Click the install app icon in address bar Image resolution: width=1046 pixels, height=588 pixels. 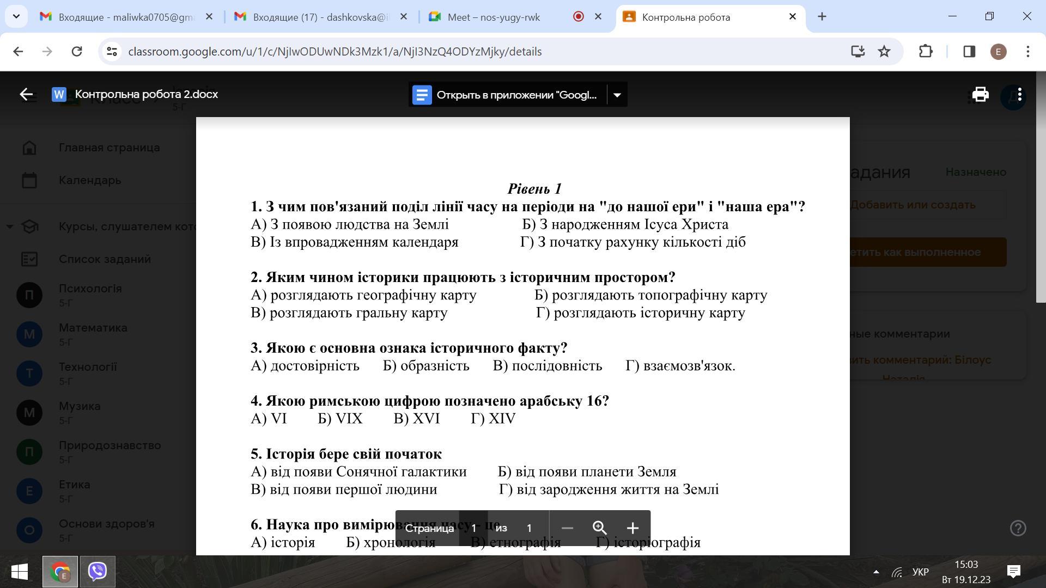click(858, 51)
